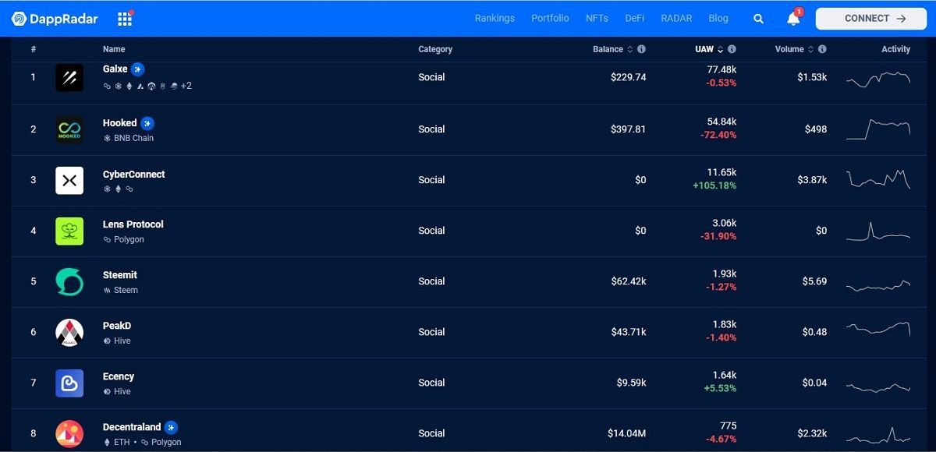
Task: Open the Steemit dapp logo
Action: pos(69,281)
